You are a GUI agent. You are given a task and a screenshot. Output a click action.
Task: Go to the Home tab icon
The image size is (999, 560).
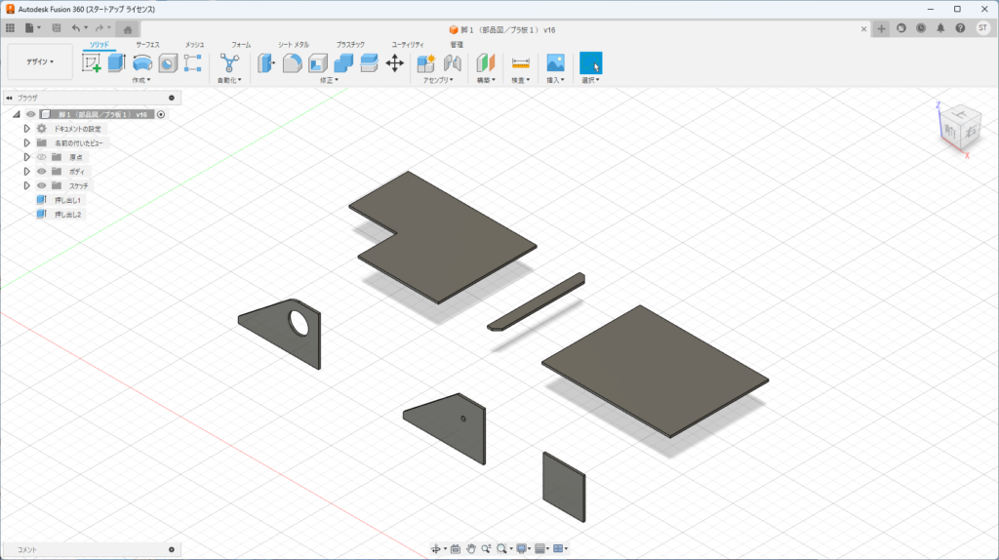click(128, 29)
